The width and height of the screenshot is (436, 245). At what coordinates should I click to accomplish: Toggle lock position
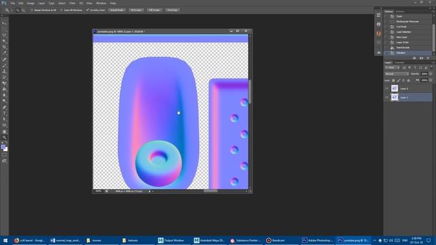pos(403,80)
